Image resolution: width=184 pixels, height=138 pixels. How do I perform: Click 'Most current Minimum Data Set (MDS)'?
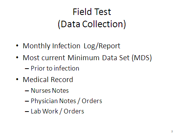point(87,58)
